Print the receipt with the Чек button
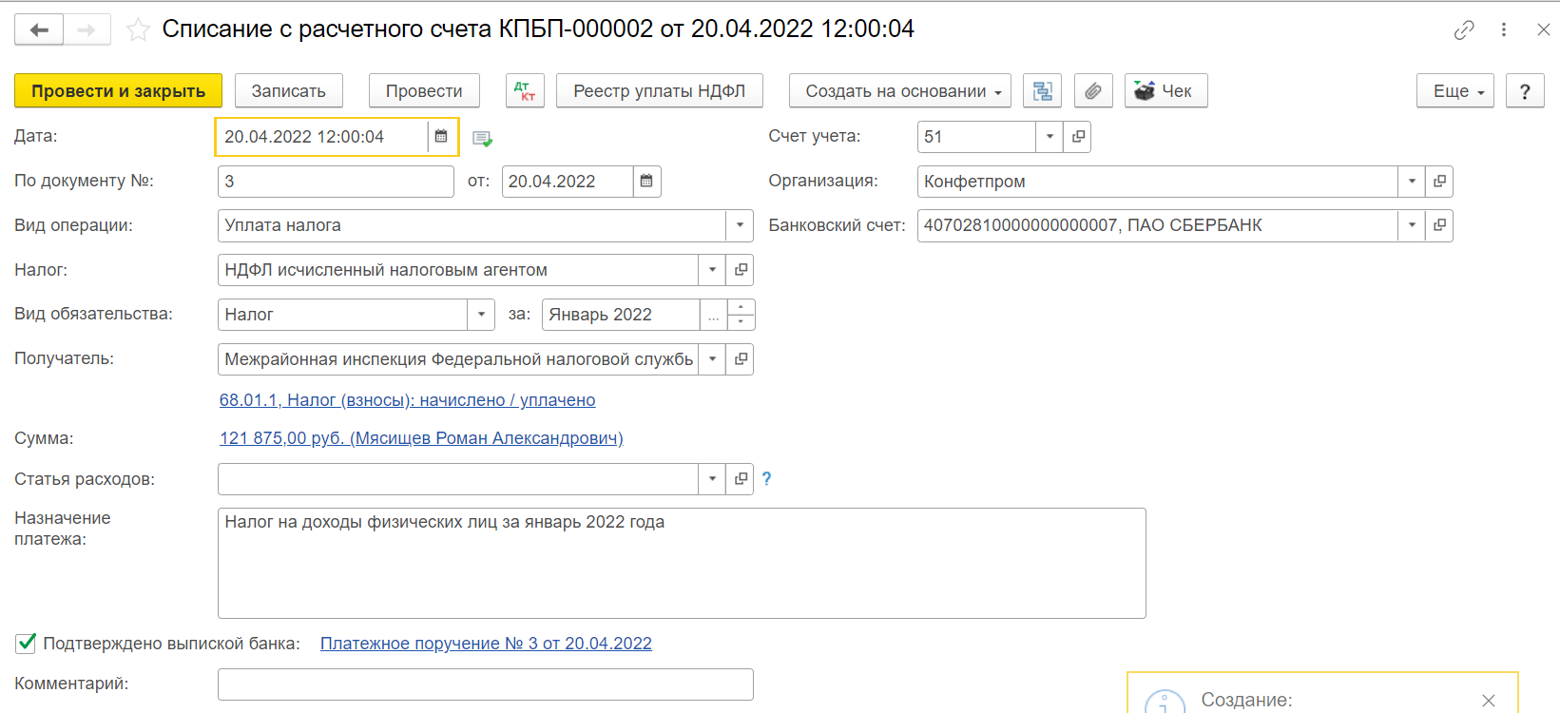 coord(1165,91)
